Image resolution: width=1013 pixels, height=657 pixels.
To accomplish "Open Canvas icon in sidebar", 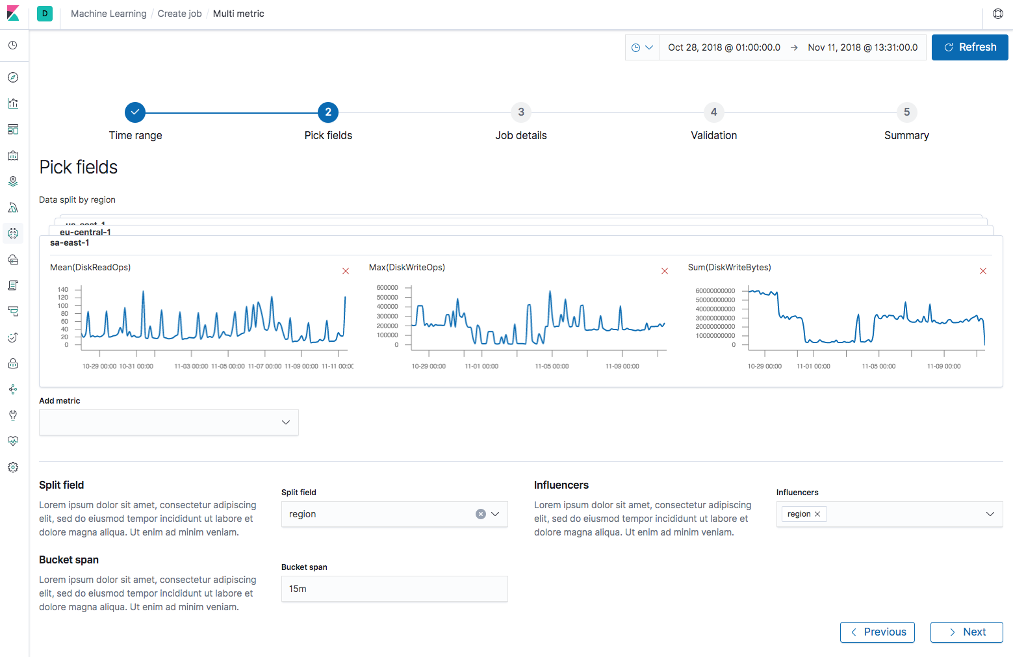I will [13, 155].
